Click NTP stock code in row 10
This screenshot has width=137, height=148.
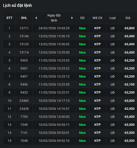[98, 101]
